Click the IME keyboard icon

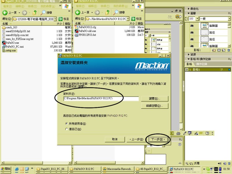pyautogui.click(x=178, y=133)
